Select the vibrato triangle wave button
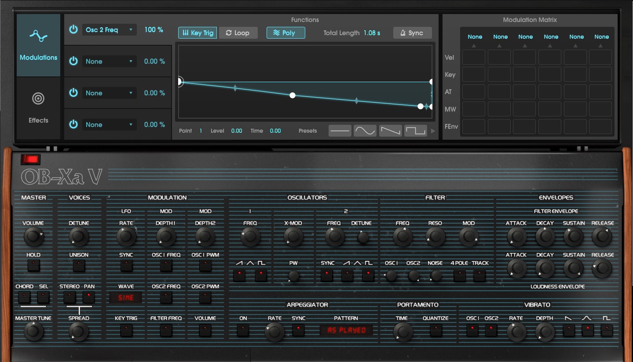The width and height of the screenshot is (633, 362). click(x=588, y=329)
